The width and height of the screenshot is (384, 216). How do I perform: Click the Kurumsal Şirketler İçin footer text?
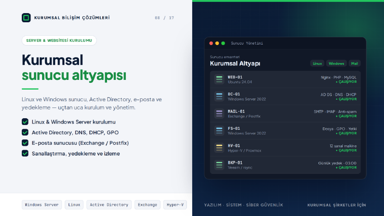click(x=337, y=205)
